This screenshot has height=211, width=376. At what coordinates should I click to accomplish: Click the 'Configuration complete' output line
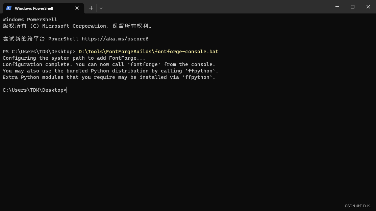(x=109, y=65)
